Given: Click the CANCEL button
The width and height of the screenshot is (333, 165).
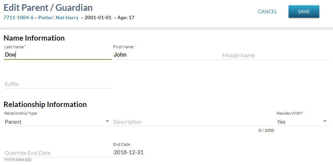Looking at the screenshot, I should click(x=267, y=12).
